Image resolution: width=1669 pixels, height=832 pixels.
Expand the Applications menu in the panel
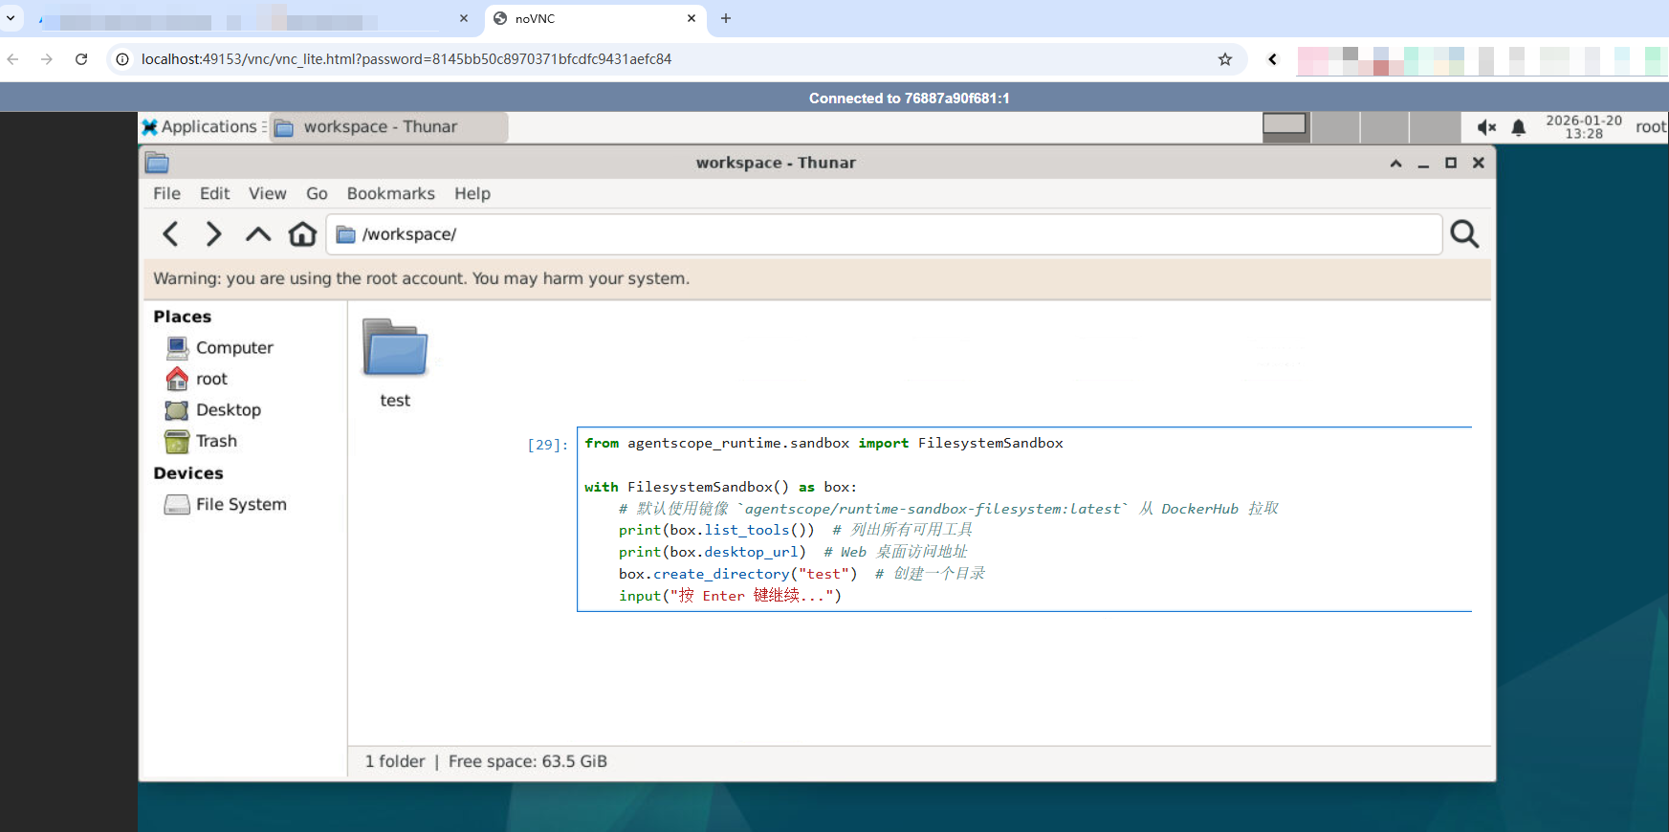pyautogui.click(x=201, y=127)
